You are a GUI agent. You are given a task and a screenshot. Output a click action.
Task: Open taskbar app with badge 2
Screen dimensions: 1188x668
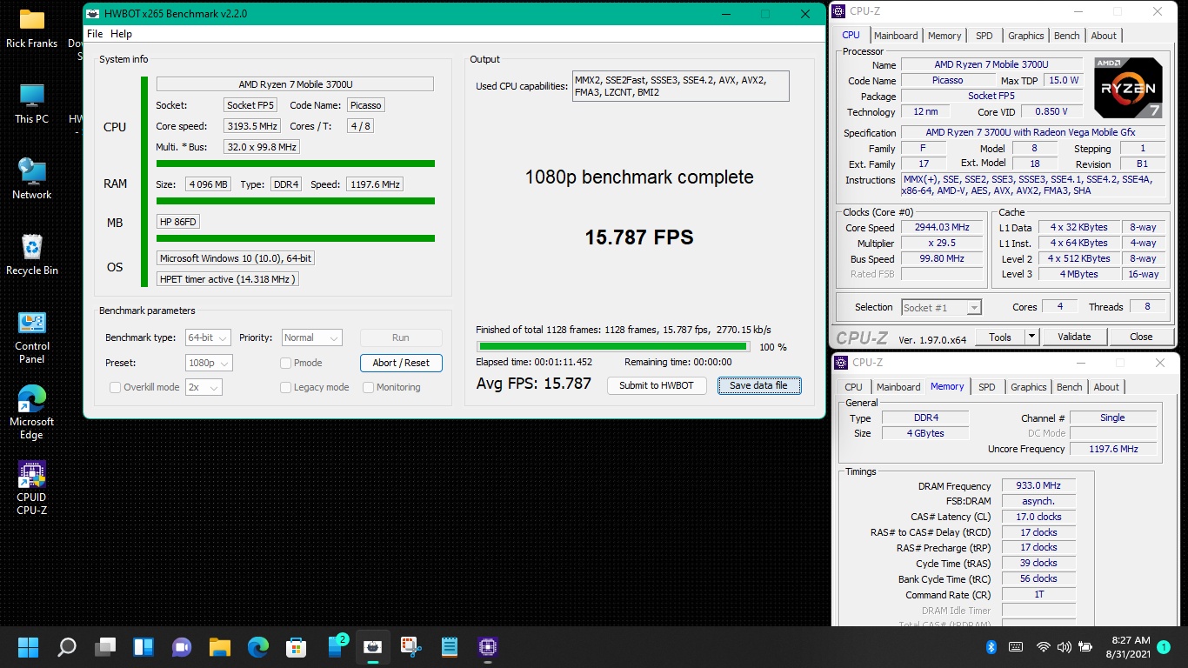click(x=336, y=646)
